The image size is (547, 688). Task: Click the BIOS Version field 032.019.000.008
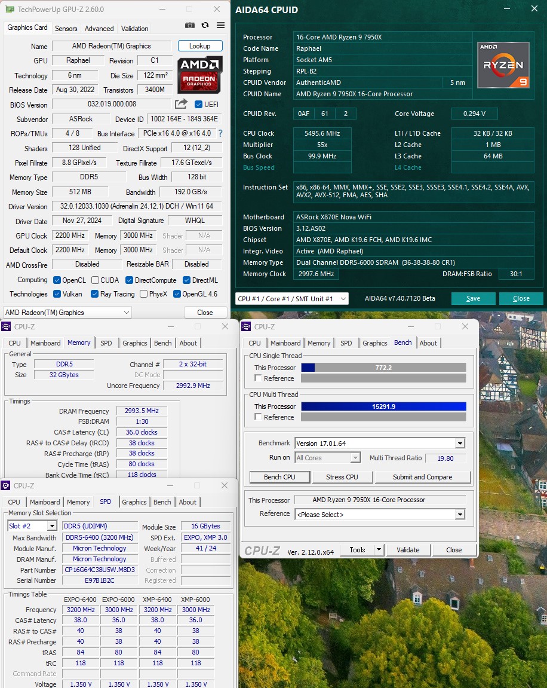click(111, 104)
